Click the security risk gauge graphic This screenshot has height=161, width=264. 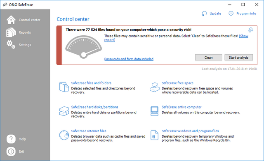83,47
